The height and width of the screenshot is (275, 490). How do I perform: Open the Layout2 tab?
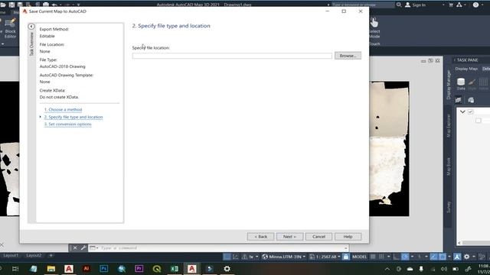[34, 255]
